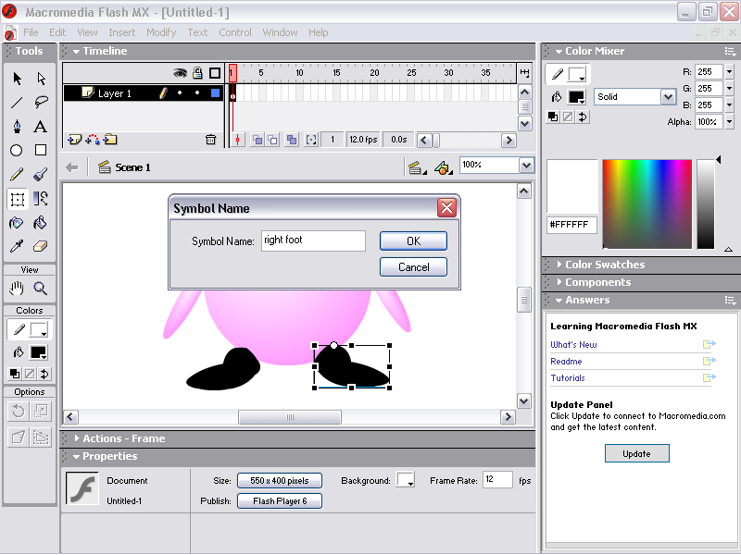Image resolution: width=741 pixels, height=555 pixels.
Task: Toggle show all layers as outlines
Action: [215, 73]
